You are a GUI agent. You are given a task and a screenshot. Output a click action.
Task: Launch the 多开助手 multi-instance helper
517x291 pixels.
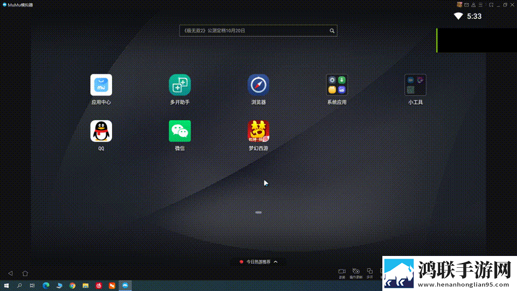[x=180, y=85]
